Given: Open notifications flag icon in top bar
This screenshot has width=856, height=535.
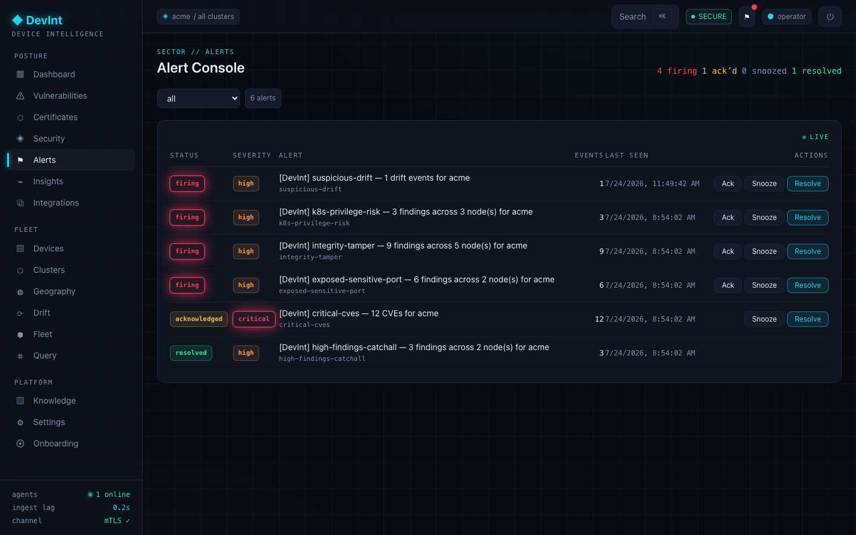Looking at the screenshot, I should pyautogui.click(x=747, y=17).
